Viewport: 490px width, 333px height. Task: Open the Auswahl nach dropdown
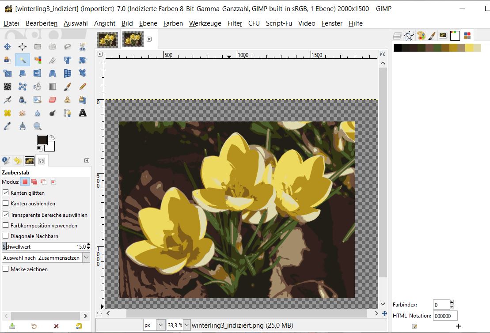[86, 257]
